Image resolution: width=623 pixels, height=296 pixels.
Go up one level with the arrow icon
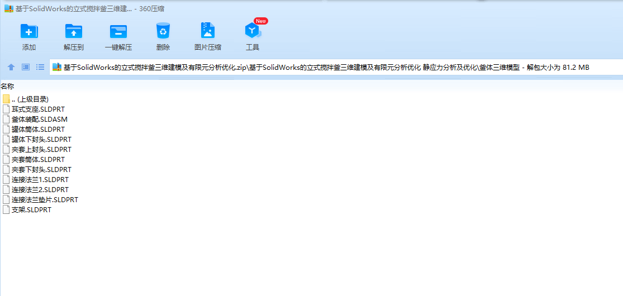point(11,67)
